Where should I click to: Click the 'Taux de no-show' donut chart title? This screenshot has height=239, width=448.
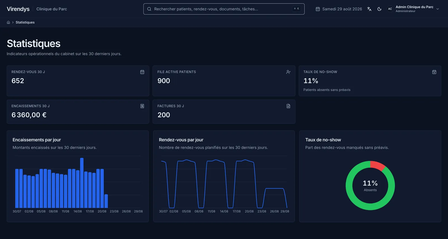323,140
